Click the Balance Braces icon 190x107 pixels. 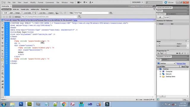[3, 46]
